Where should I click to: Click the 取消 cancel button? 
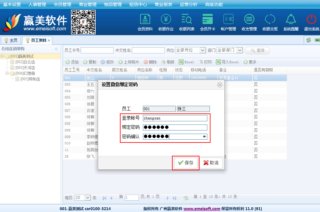click(x=211, y=163)
